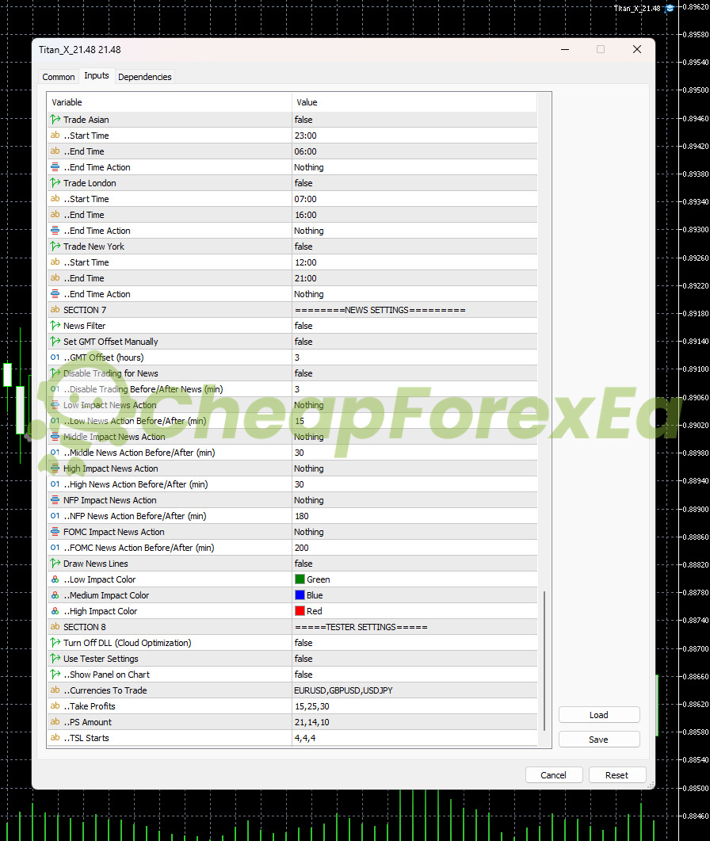Open the Dependencies tab
This screenshot has width=710, height=841.
145,77
